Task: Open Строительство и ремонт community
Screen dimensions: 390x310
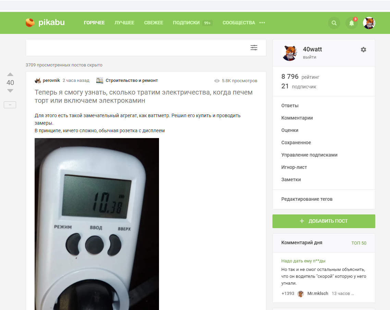Action: [132, 80]
